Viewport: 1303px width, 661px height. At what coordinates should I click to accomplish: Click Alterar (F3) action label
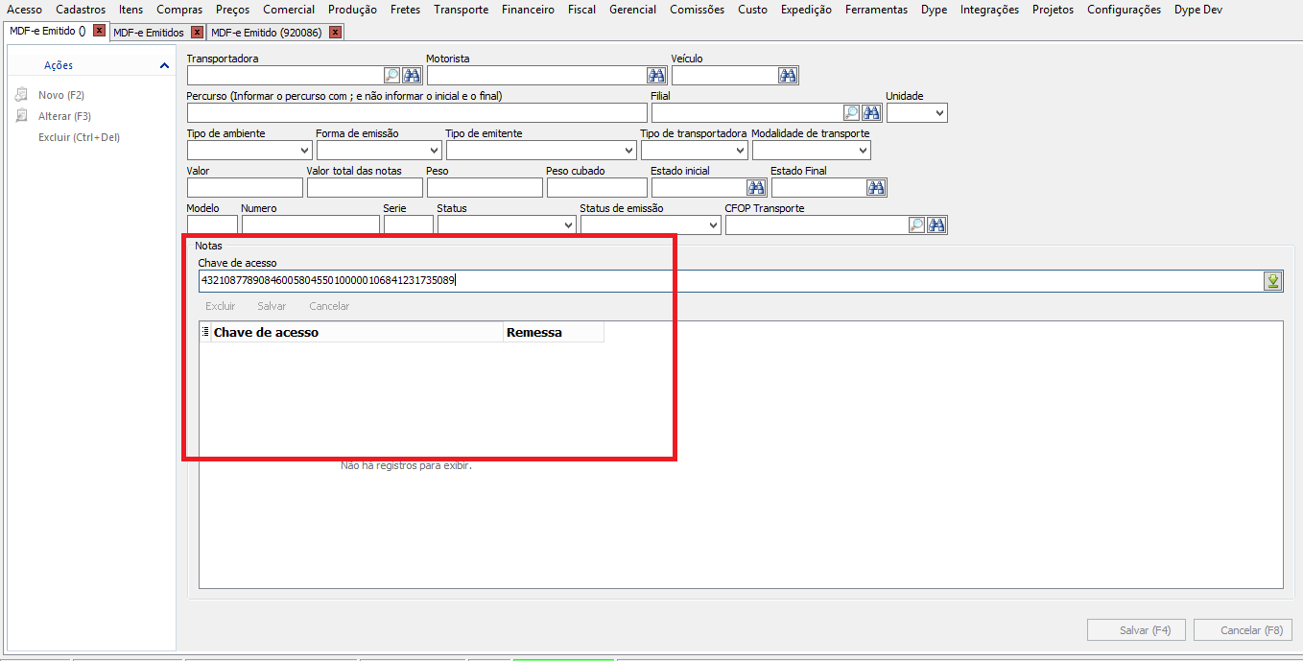(64, 116)
